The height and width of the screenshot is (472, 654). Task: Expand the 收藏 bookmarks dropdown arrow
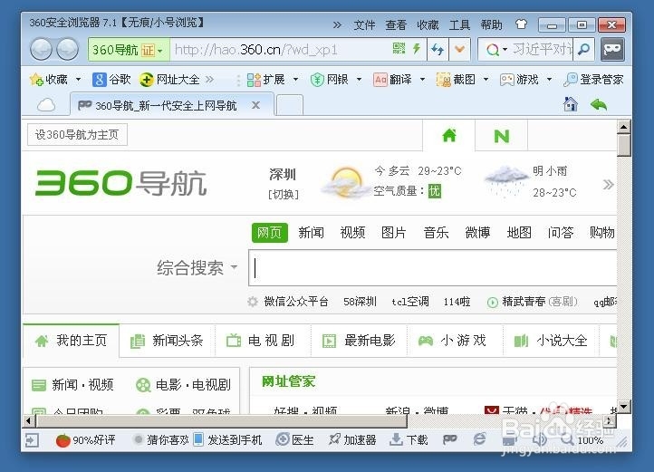pos(78,80)
